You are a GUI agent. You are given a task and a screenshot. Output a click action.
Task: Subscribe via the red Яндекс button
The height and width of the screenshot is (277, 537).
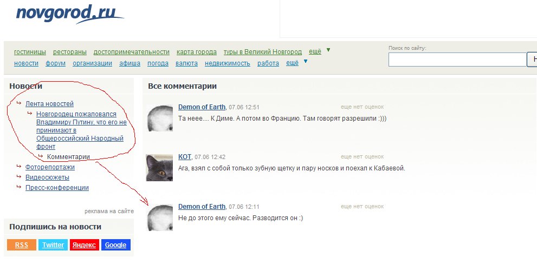coord(84,245)
